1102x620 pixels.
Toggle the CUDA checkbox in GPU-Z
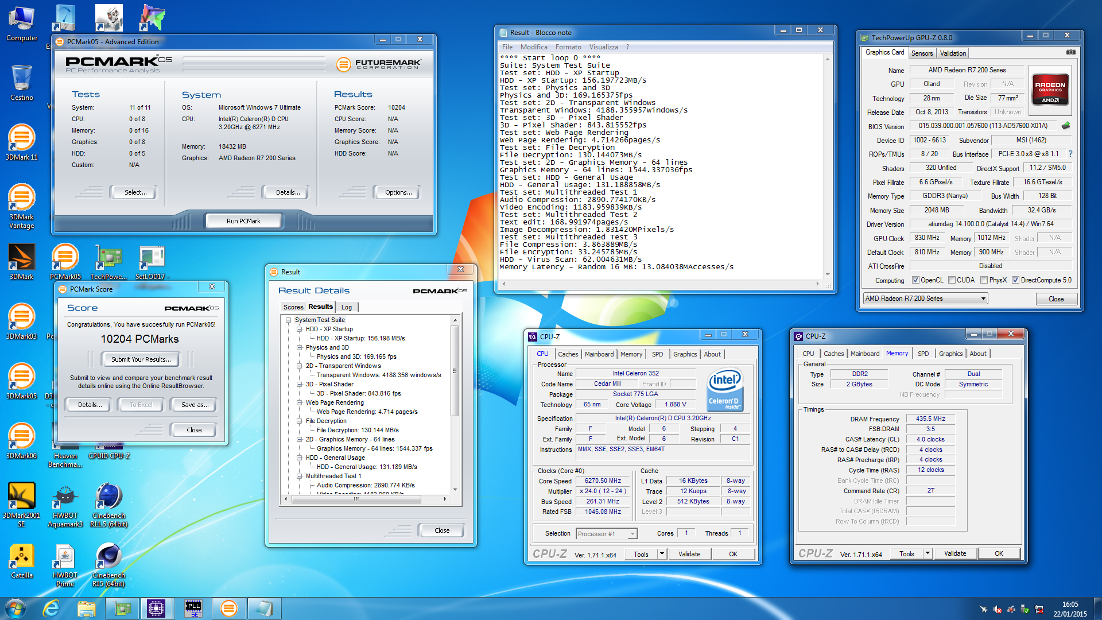click(952, 280)
